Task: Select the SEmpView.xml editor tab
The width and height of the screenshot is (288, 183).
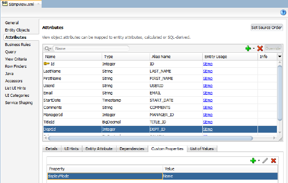Action: click(x=21, y=4)
